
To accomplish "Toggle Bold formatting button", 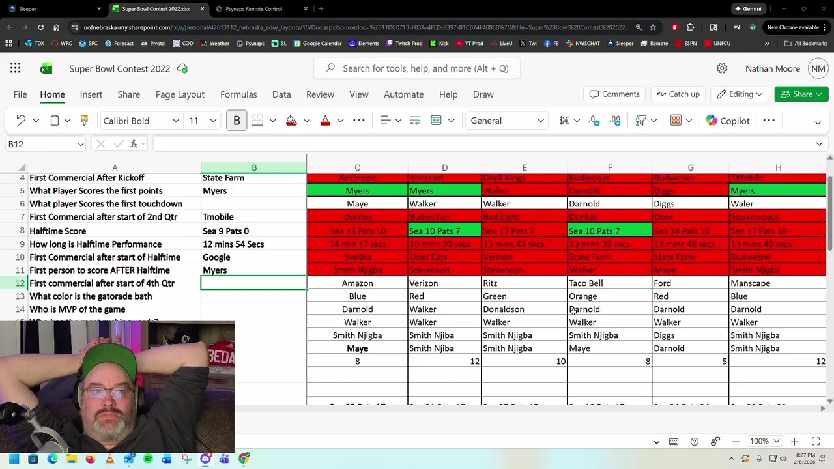I will pos(237,121).
